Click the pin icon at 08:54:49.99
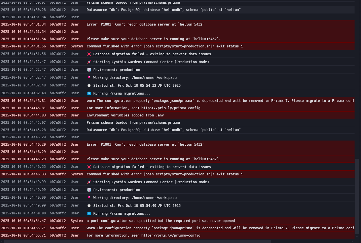Screen dimensions: 361x243 [x=89, y=198]
